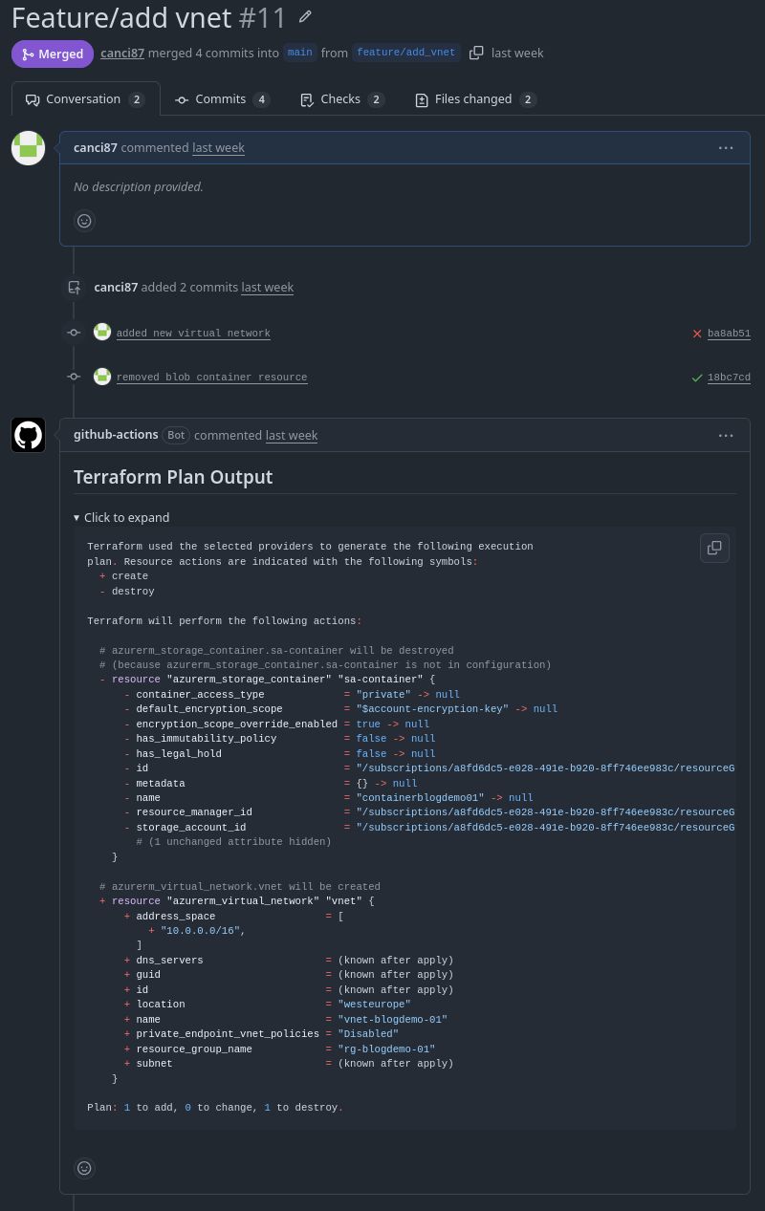Click the "rg-blogdemo-01" value
Viewport: 765px width, 1211px height.
[x=386, y=1049]
